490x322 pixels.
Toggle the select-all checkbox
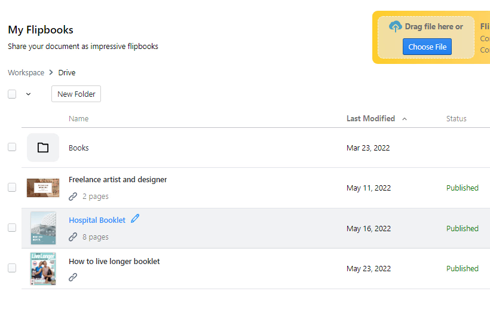tap(12, 94)
